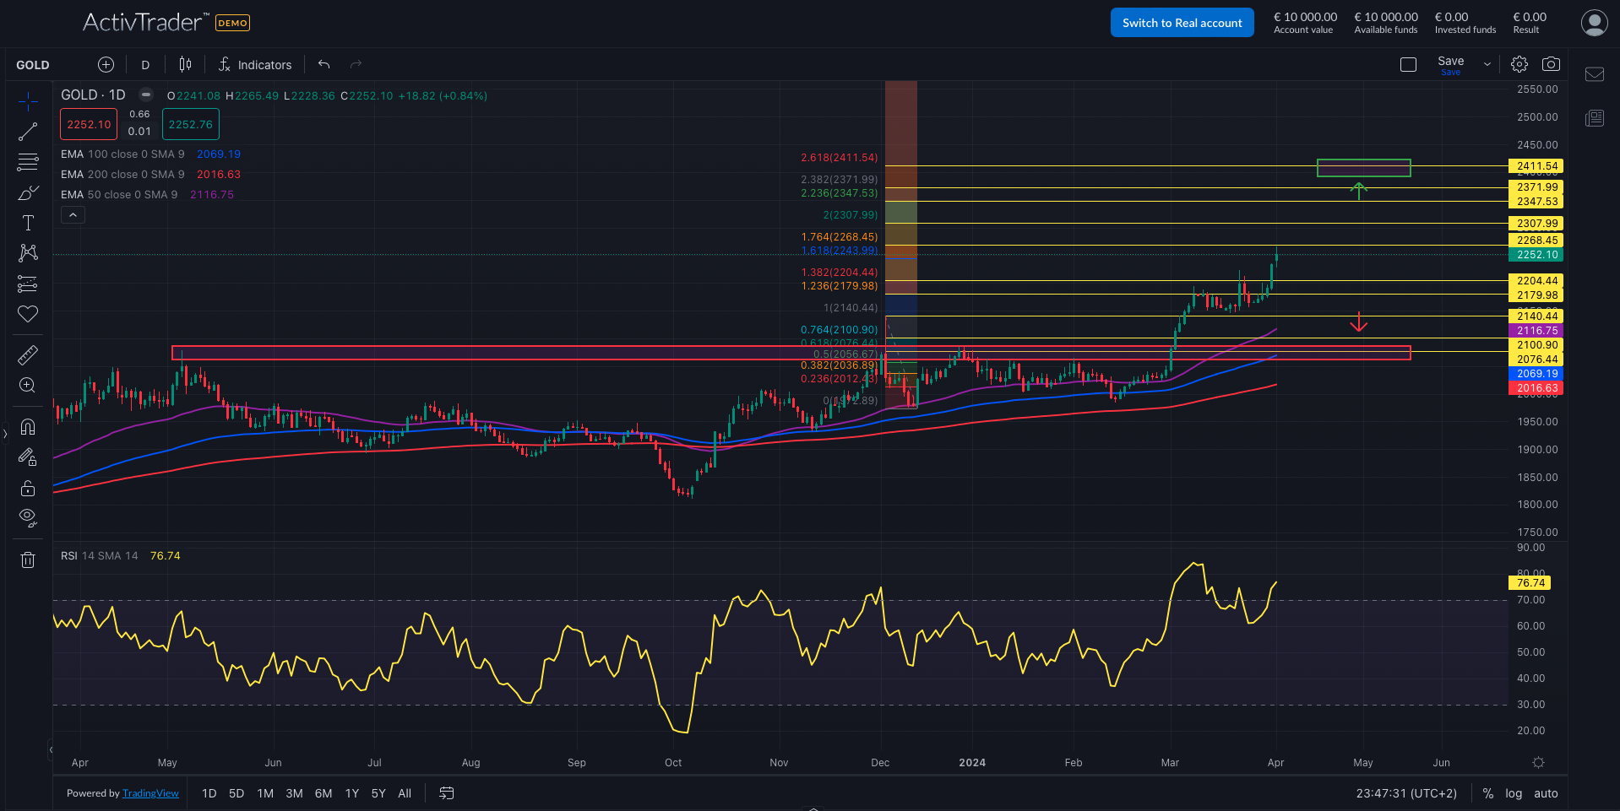Open the Fibonacci retracement tools
The width and height of the screenshot is (1620, 811).
pos(28,161)
